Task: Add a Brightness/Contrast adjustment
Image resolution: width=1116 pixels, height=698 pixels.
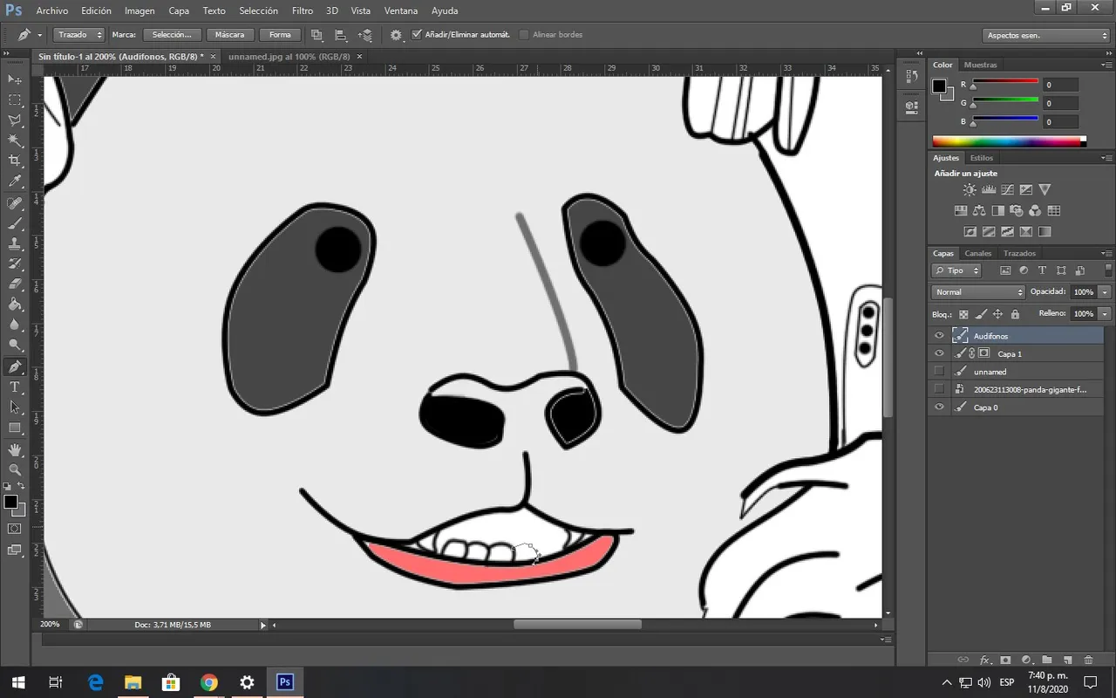Action: click(970, 189)
